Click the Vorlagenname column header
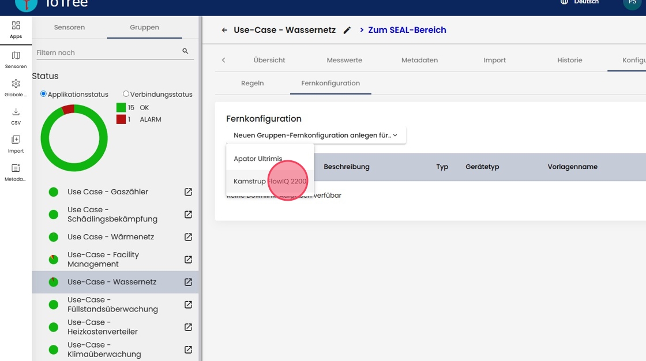646x361 pixels. (x=573, y=167)
